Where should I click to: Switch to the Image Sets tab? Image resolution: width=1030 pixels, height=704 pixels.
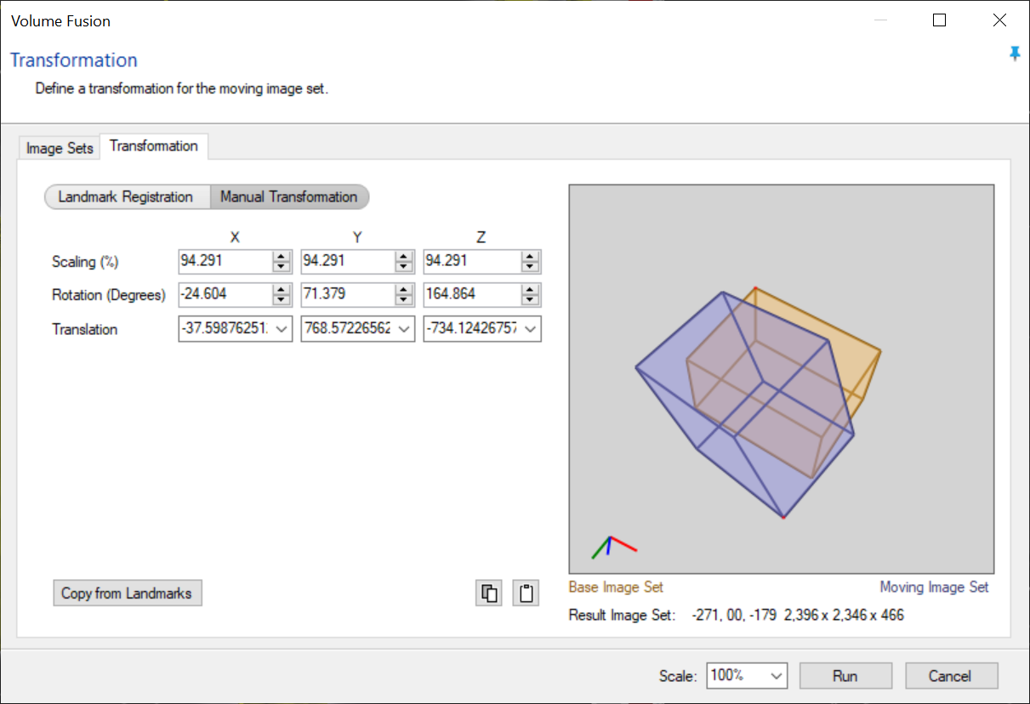click(x=60, y=148)
